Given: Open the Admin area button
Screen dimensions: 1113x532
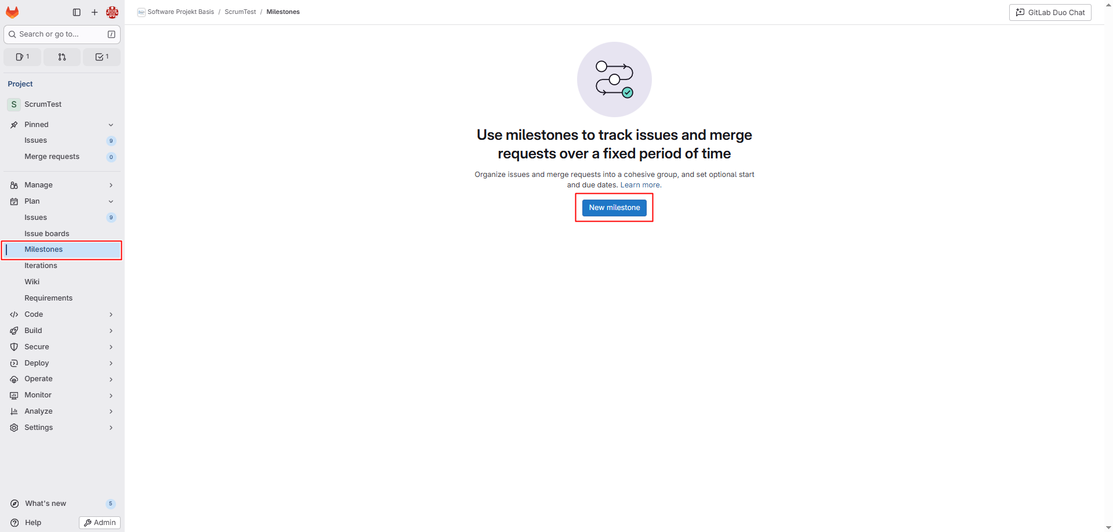Looking at the screenshot, I should [x=100, y=523].
